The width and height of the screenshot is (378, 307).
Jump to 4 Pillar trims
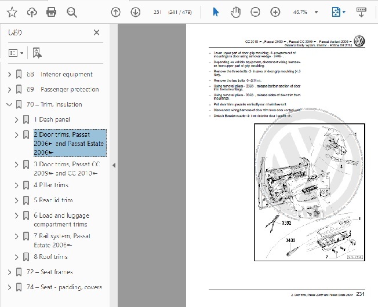[51, 185]
